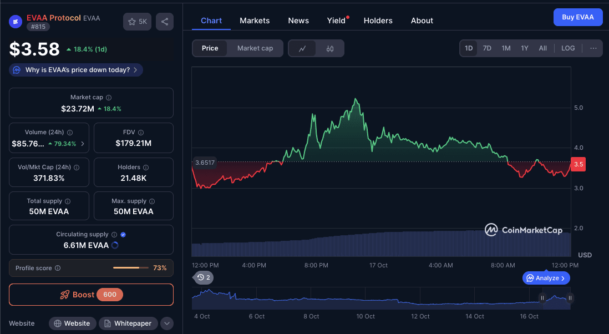The image size is (609, 334).
Task: Select the 7D time range
Action: click(487, 48)
